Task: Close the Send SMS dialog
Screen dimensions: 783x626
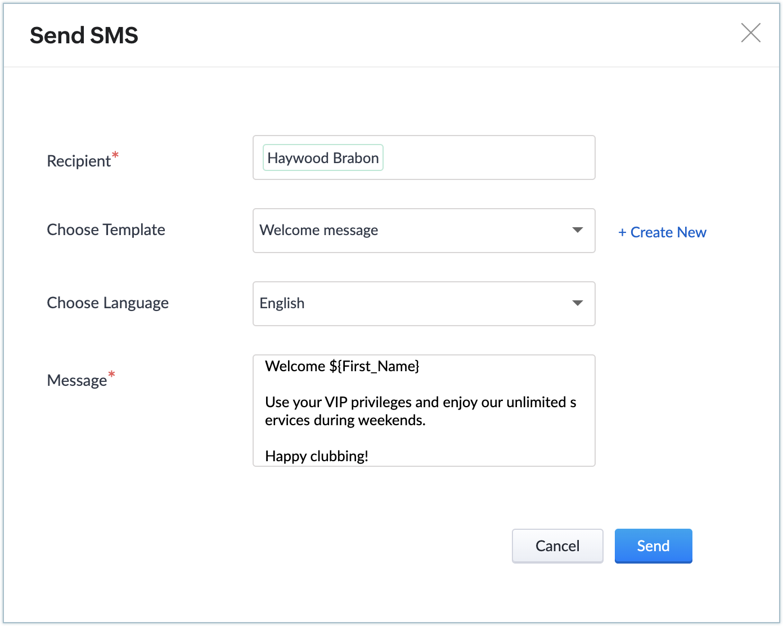Action: pyautogui.click(x=750, y=33)
